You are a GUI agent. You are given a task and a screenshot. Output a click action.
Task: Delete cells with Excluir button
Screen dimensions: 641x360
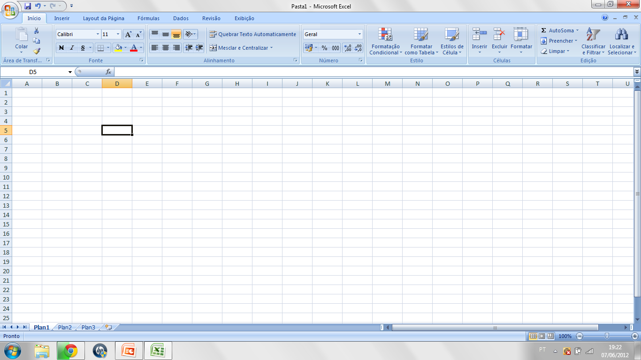point(500,41)
